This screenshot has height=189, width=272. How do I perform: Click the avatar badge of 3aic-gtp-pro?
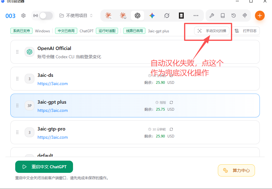click(x=30, y=132)
